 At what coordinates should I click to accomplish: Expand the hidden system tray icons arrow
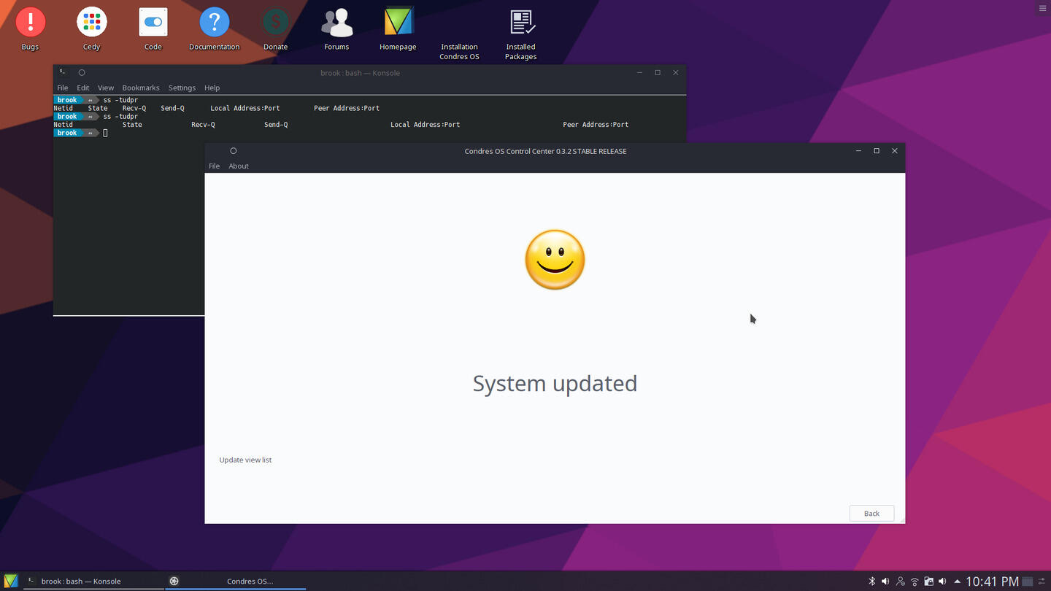tap(957, 582)
